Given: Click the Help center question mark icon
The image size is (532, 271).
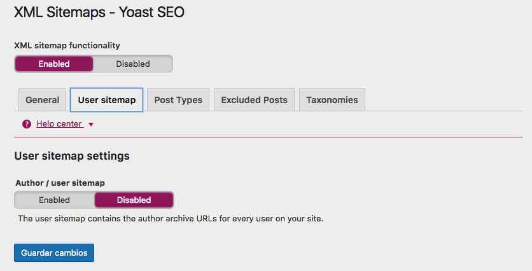Looking at the screenshot, I should (x=27, y=124).
